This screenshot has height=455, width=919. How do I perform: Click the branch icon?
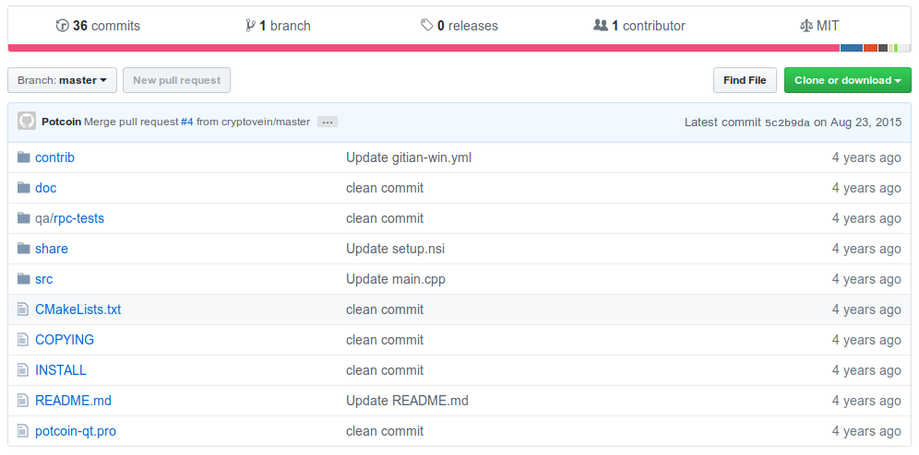[x=251, y=26]
